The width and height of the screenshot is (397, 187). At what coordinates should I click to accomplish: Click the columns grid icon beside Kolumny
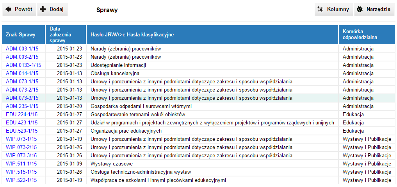coord(321,9)
